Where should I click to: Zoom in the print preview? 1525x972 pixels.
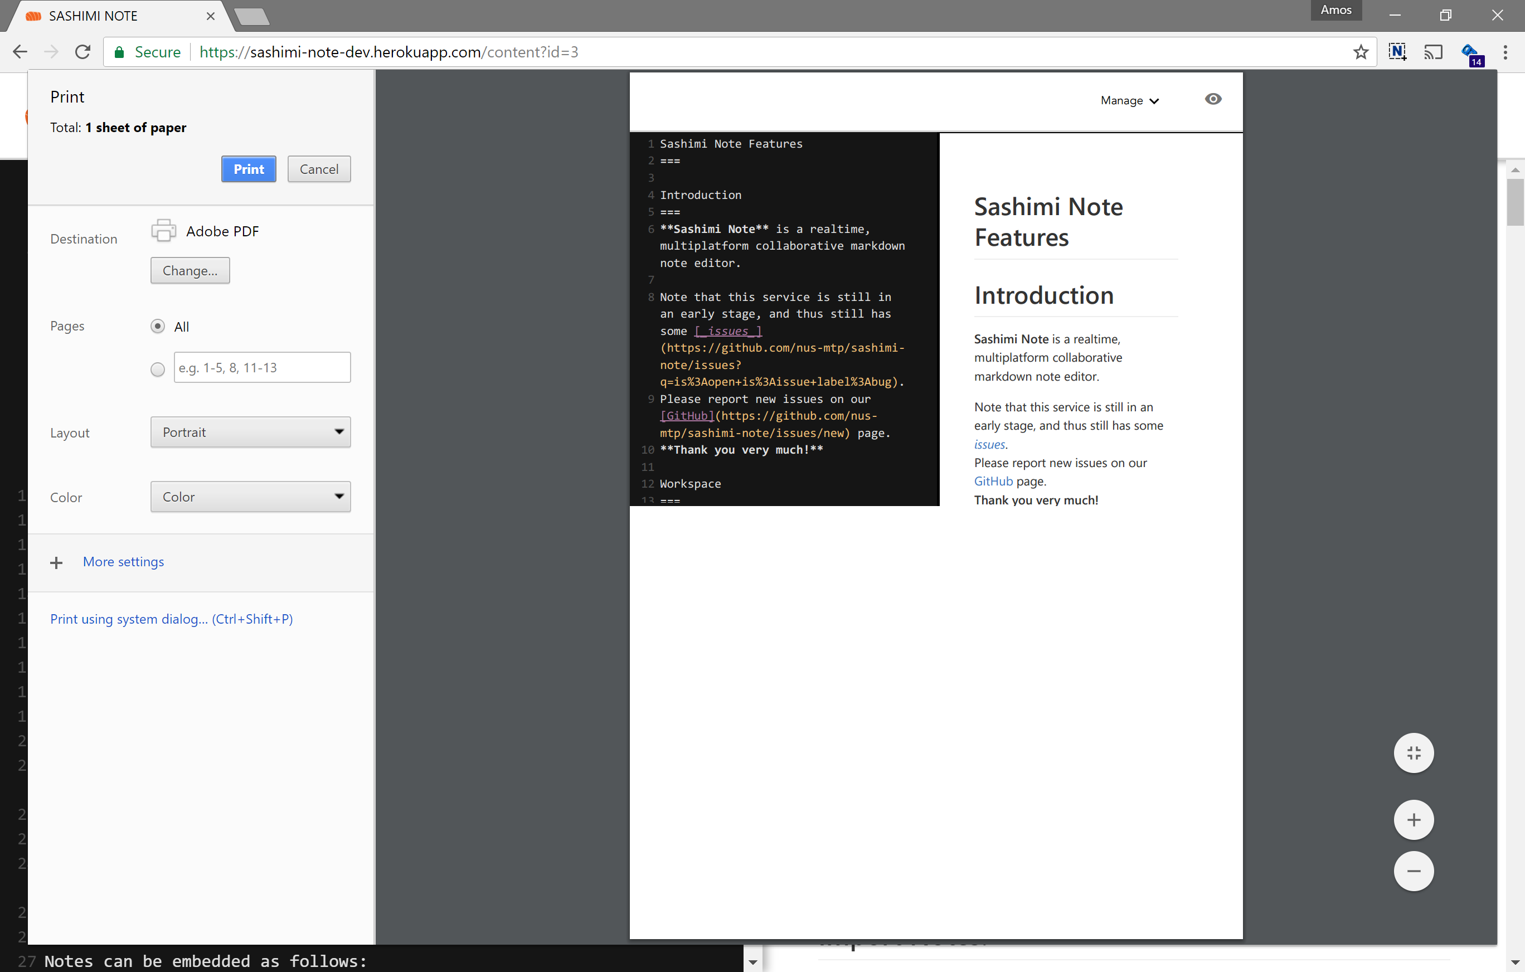(1413, 820)
